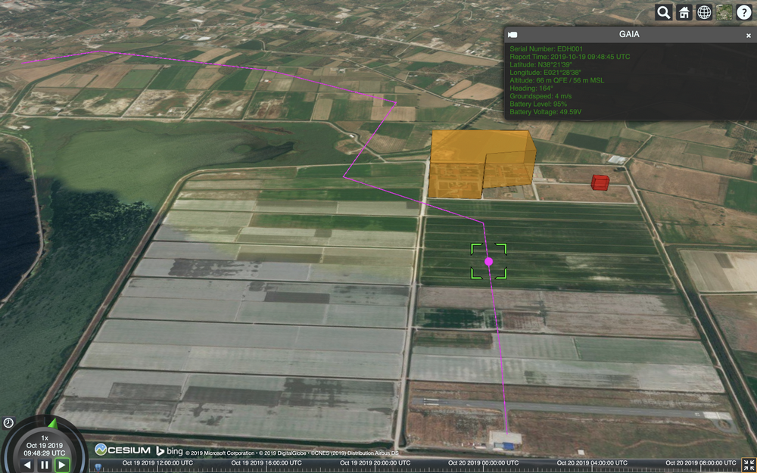Click the clock real-time button

click(8, 423)
